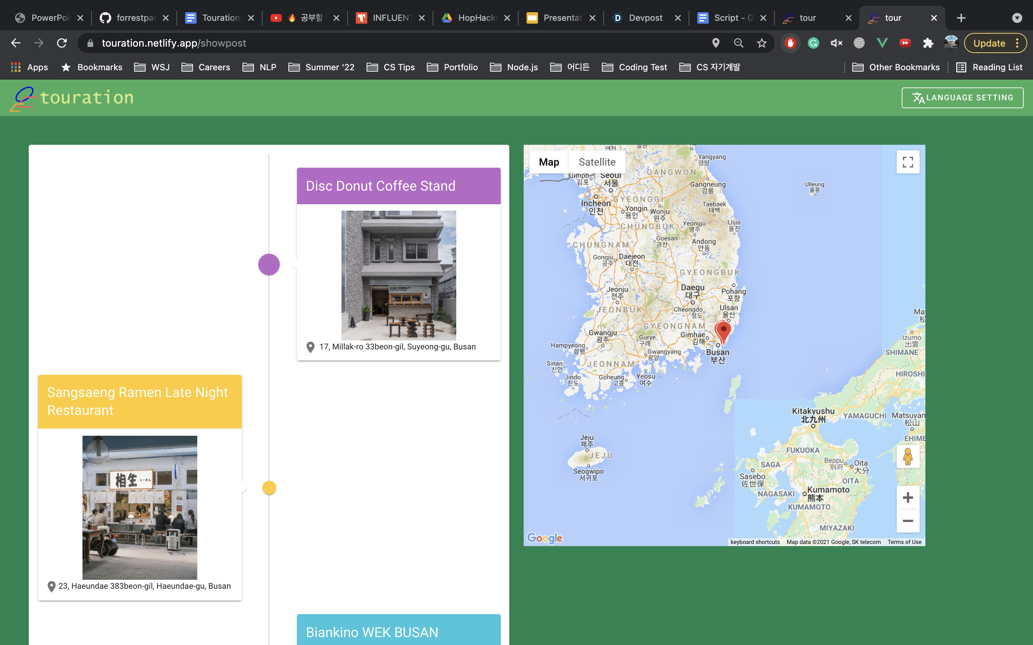This screenshot has height=645, width=1033.
Task: Switch map to Satellite view
Action: click(597, 162)
